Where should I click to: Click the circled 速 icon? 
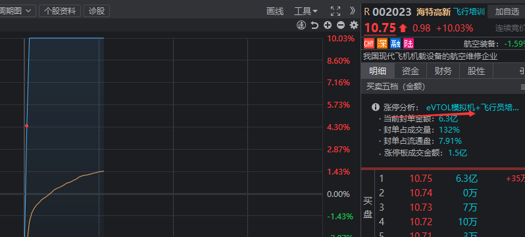pos(301,25)
